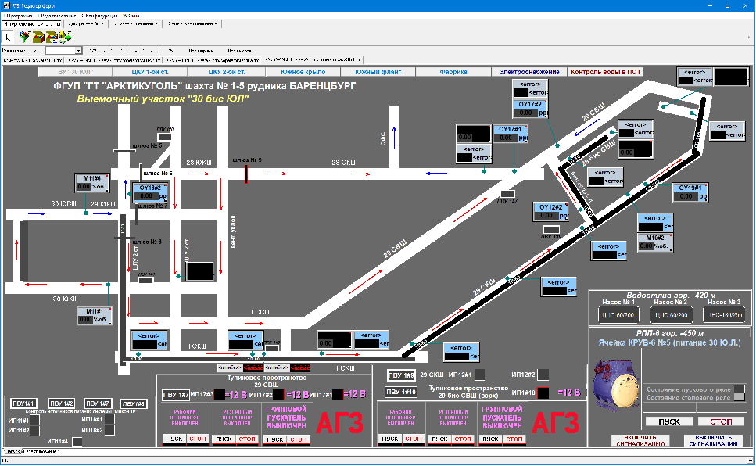Click the ПБУ 1#9 button
Screen dimensions: 756x466
point(401,375)
